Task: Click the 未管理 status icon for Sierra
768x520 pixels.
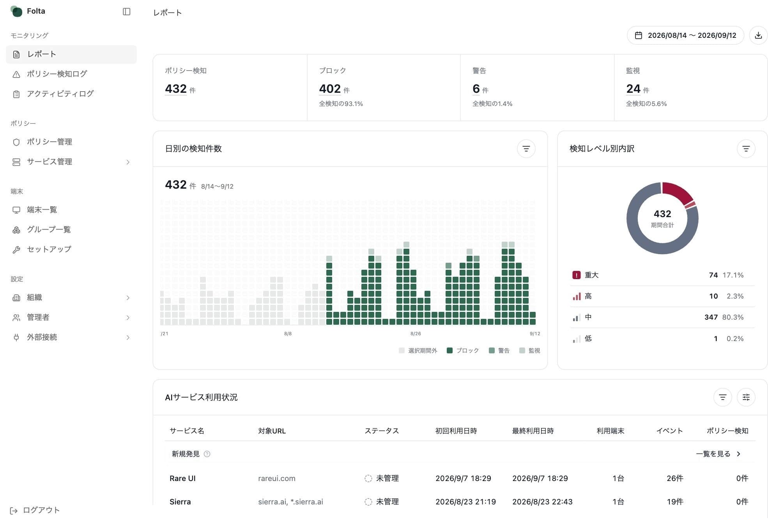Action: pos(368,502)
